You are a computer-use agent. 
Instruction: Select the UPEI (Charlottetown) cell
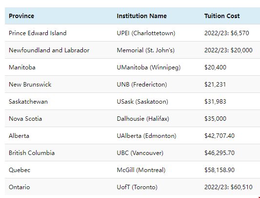pos(146,33)
